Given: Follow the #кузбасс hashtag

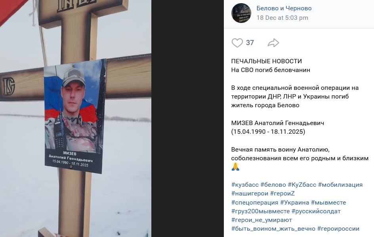Looking at the screenshot, I should (245, 185).
